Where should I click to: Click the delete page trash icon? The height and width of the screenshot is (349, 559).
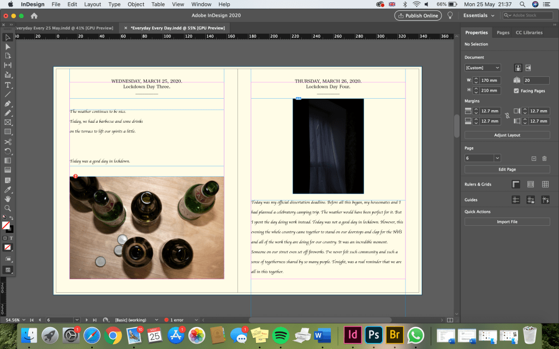(x=544, y=158)
